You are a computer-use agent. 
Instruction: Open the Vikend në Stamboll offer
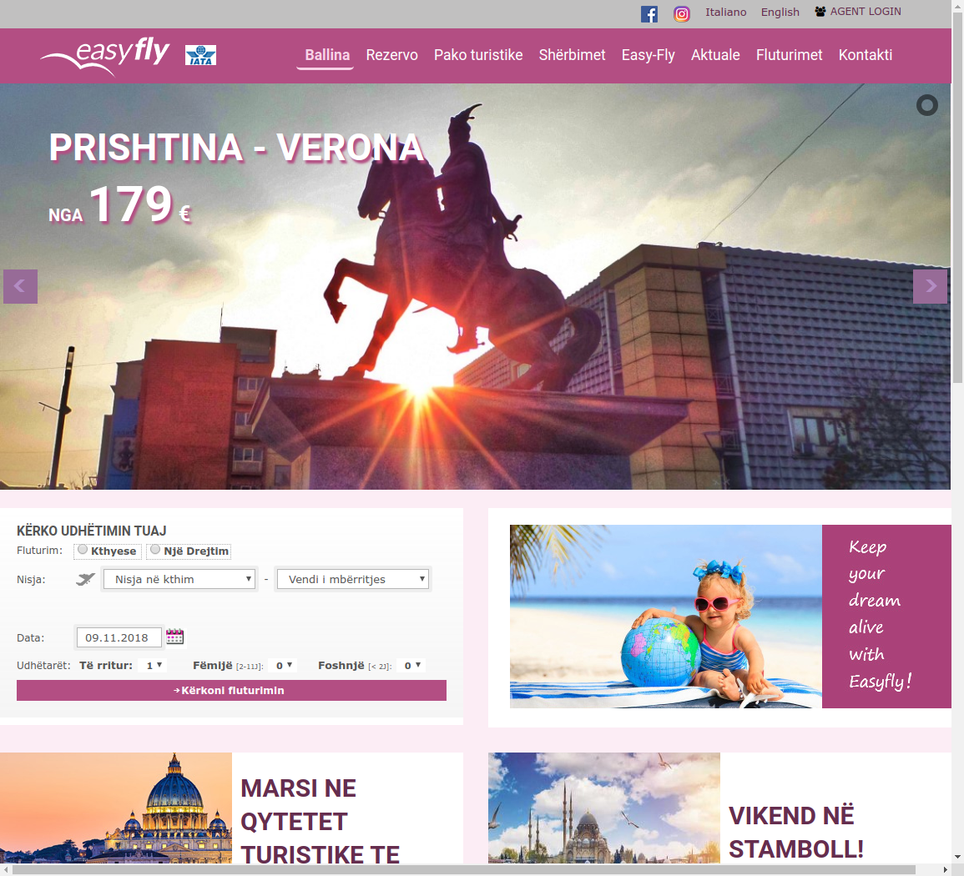pos(796,833)
